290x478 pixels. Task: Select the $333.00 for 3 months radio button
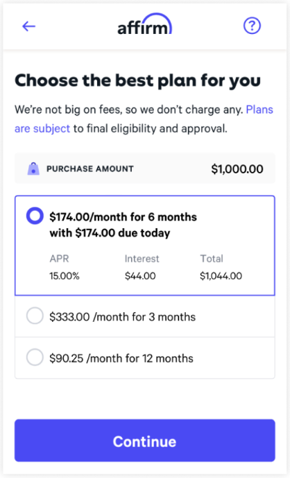tap(35, 316)
